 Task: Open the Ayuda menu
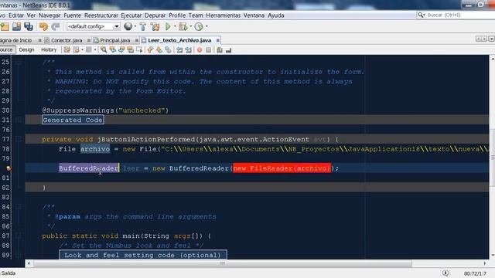pyautogui.click(x=276, y=15)
